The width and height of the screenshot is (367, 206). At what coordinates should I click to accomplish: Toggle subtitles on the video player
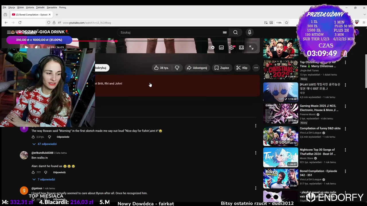click(221, 47)
